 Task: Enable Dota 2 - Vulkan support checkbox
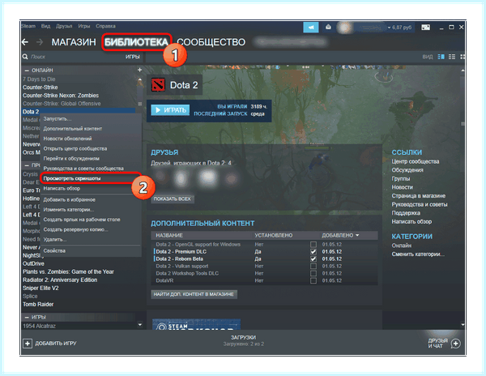pyautogui.click(x=313, y=266)
